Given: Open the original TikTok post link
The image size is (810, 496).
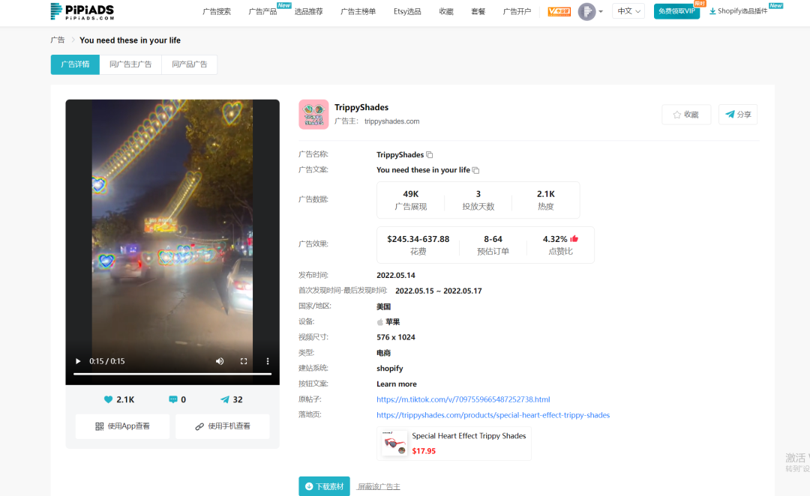Looking at the screenshot, I should 463,399.
